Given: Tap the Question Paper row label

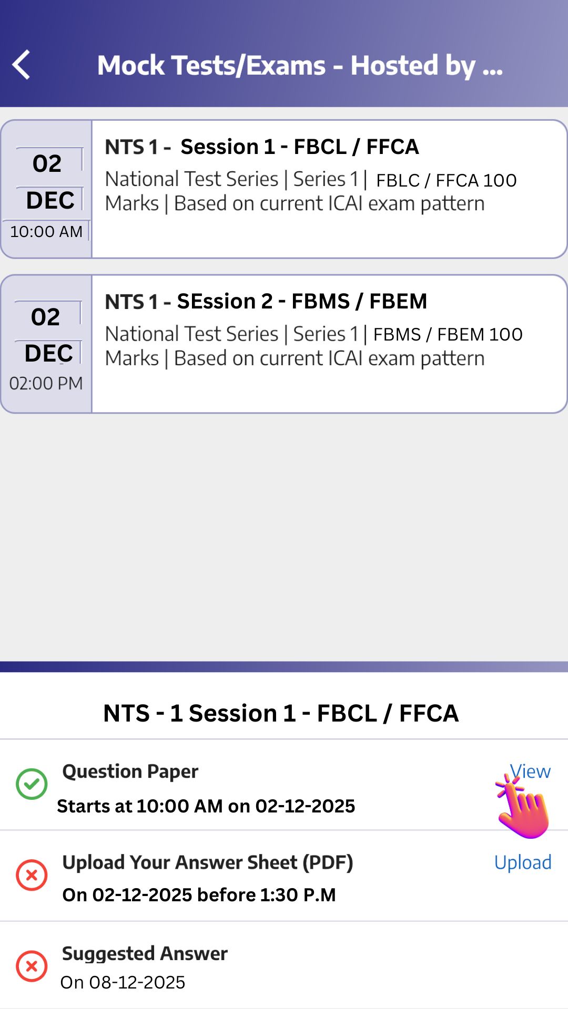Looking at the screenshot, I should coord(130,771).
